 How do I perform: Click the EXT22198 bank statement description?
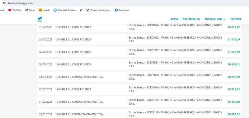coord(175,114)
